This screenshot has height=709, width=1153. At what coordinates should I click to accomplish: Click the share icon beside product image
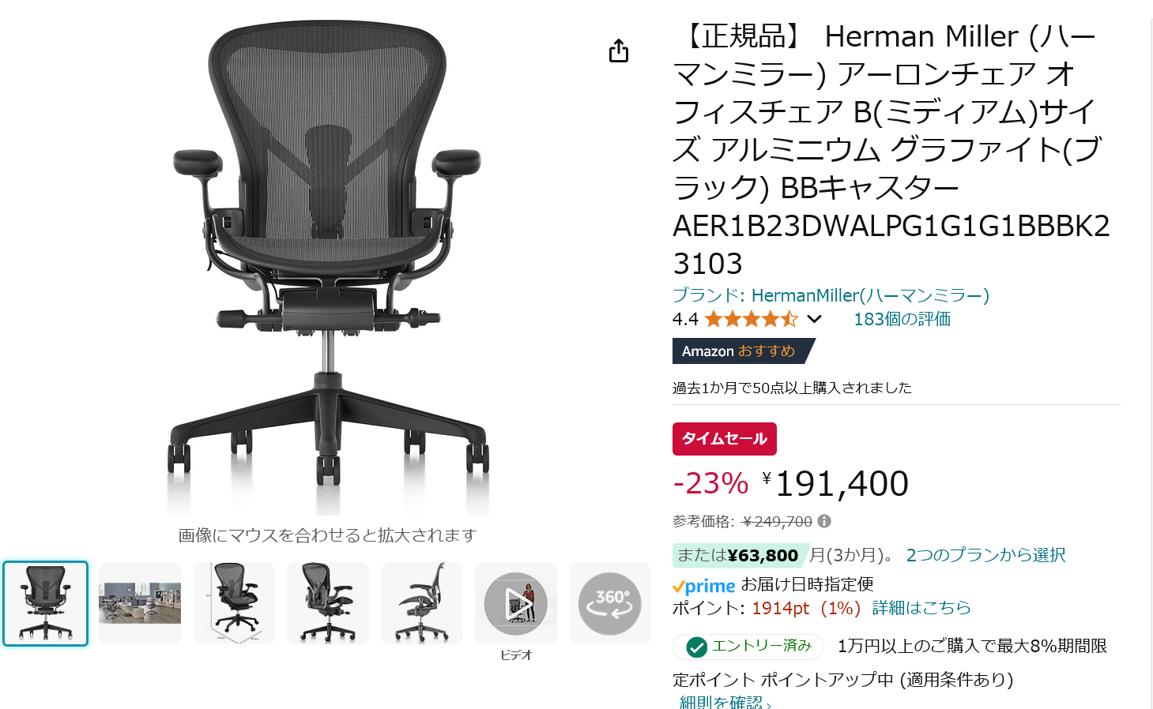(619, 51)
